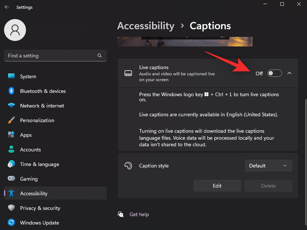This screenshot has height=230, width=307.
Task: Open Personalization settings icon
Action: 11,120
